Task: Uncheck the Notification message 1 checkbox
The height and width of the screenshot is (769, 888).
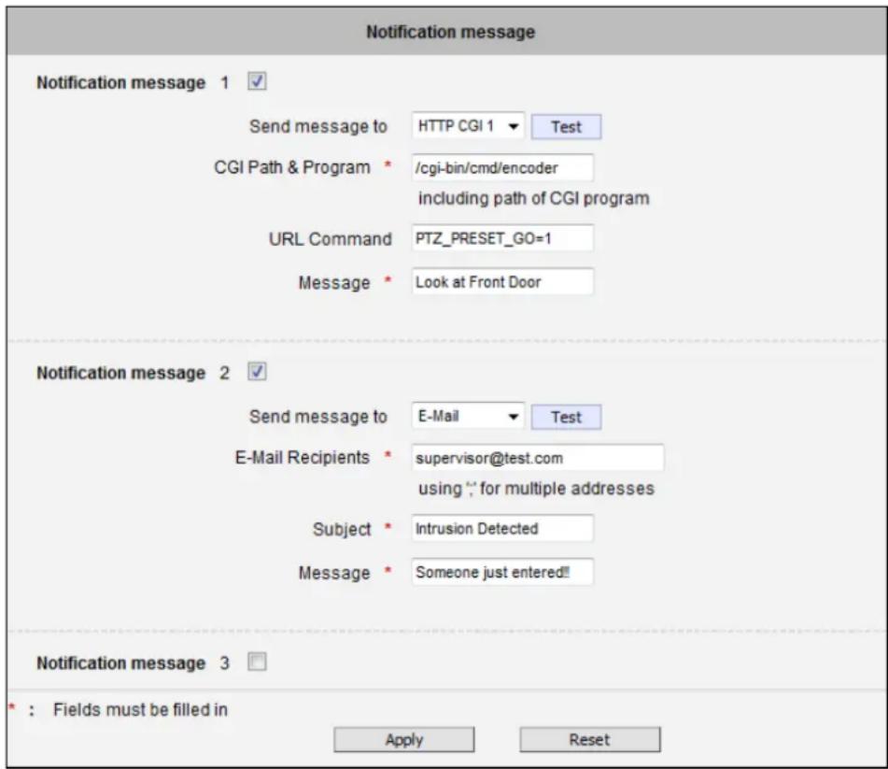Action: [x=257, y=81]
